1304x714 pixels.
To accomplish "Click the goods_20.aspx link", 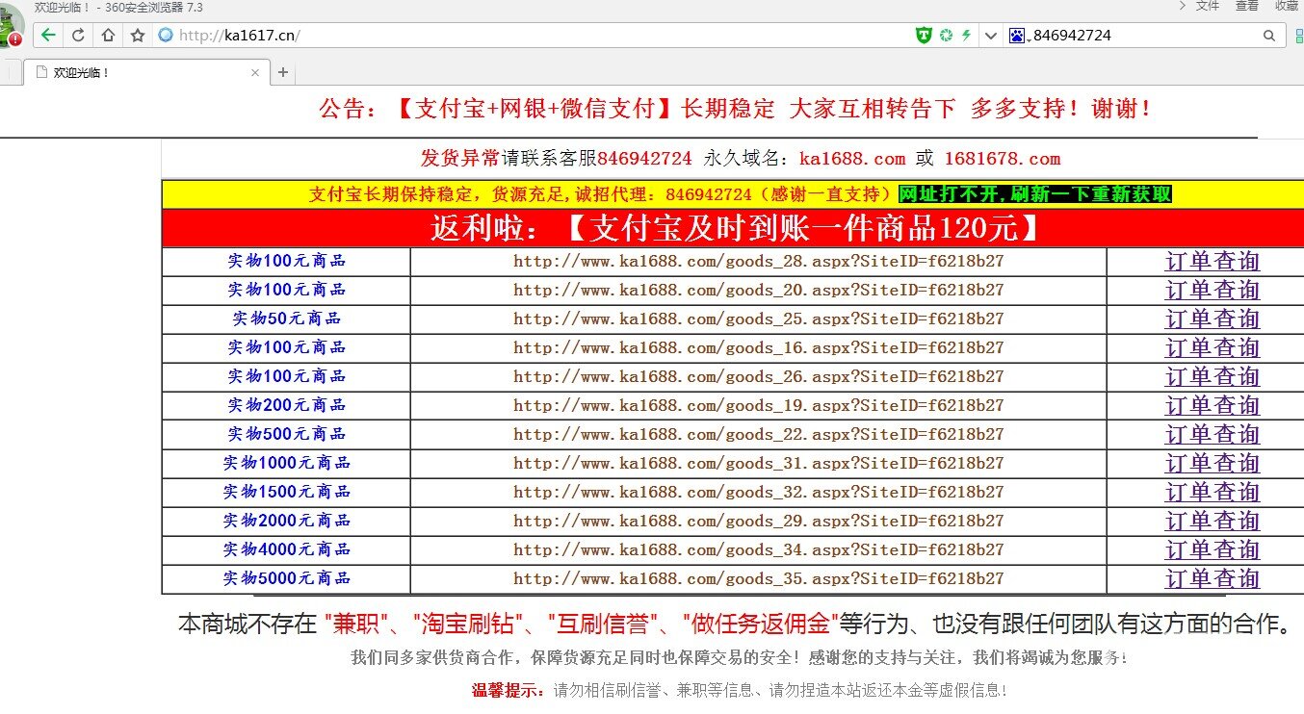I will (x=759, y=290).
